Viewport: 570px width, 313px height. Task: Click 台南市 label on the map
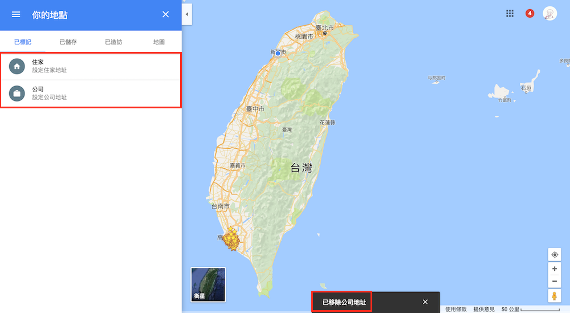[221, 206]
